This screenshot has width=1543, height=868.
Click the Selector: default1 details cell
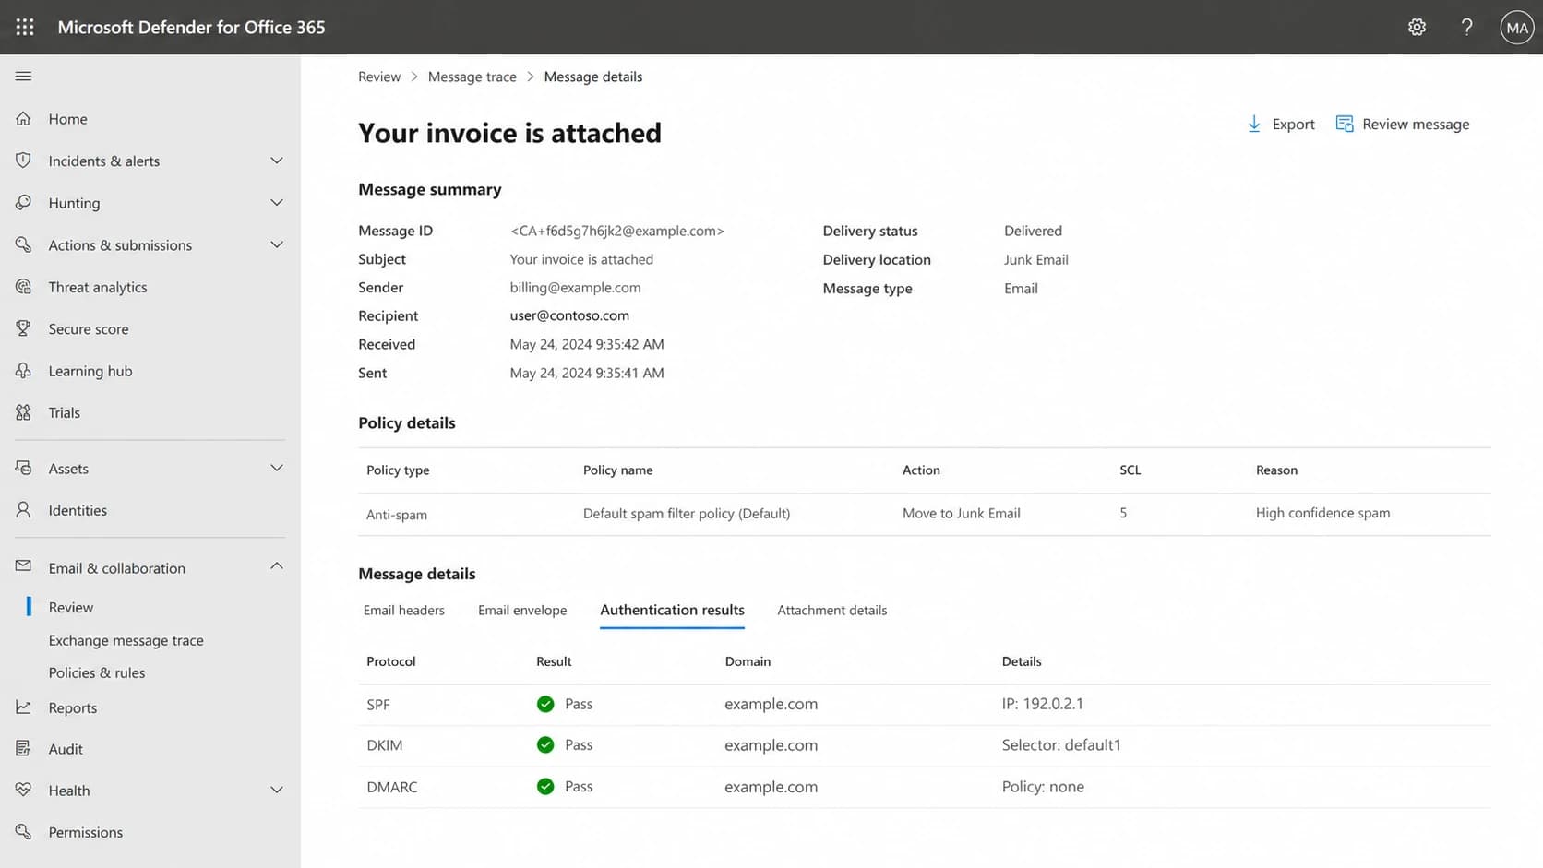tap(1061, 744)
